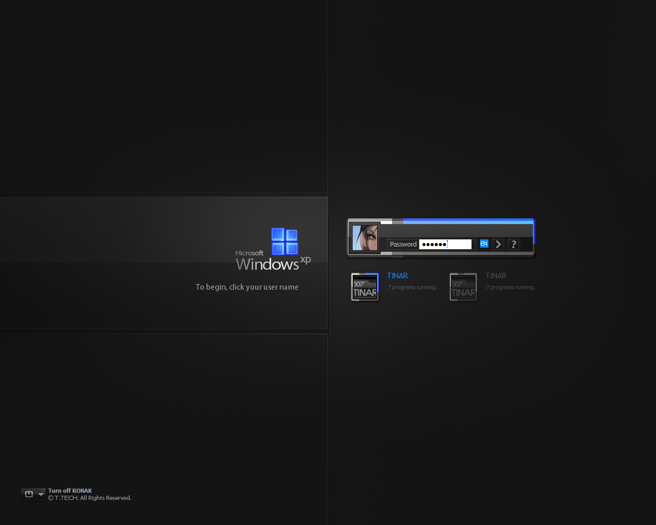Viewport: 656px width, 525px height.
Task: Click the 'To begin, click your user name' text
Action: coord(247,287)
